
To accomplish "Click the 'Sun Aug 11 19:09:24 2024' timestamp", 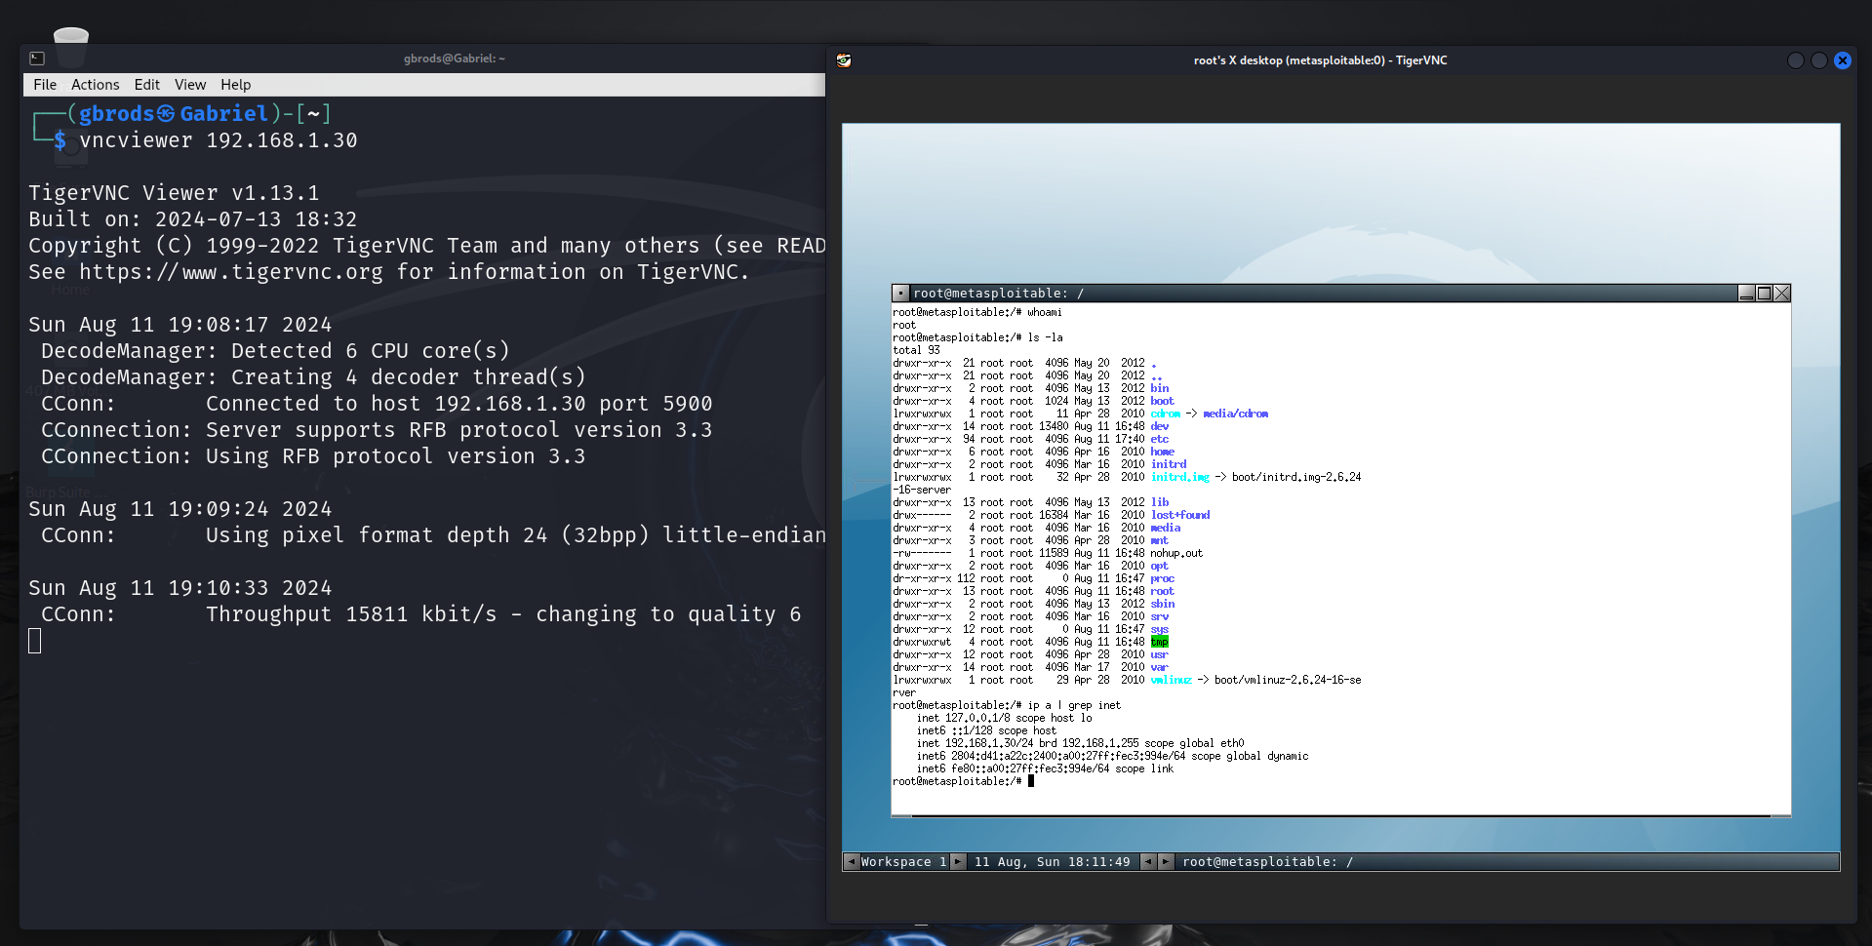I will (180, 509).
